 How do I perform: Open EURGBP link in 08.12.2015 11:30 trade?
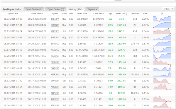pyautogui.click(x=55, y=81)
